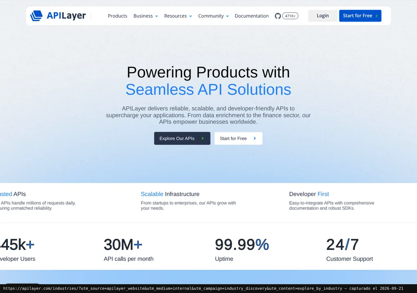Screen dimensions: 417x293
Task: Open the Community menu
Action: pyautogui.click(x=211, y=16)
